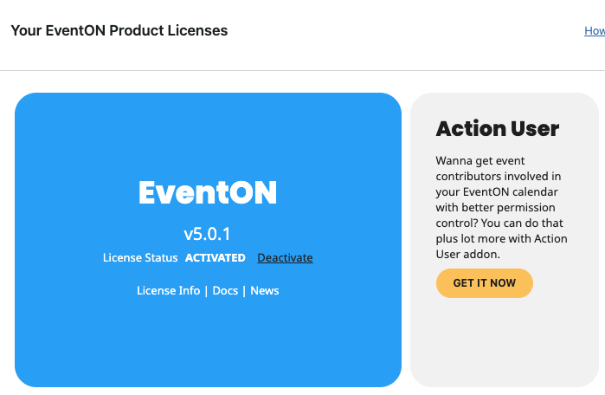Click the partially visible How link
Screen dimensions: 605x395
pyautogui.click(x=595, y=31)
